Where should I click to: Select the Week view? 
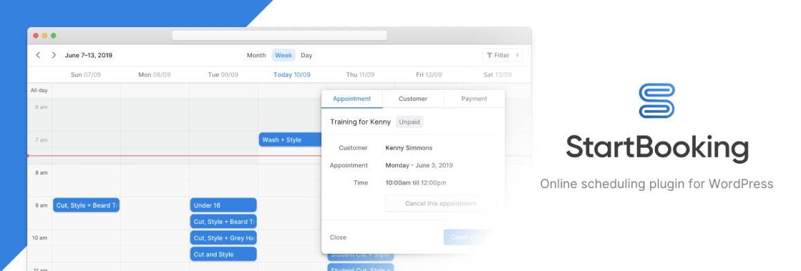tap(284, 55)
